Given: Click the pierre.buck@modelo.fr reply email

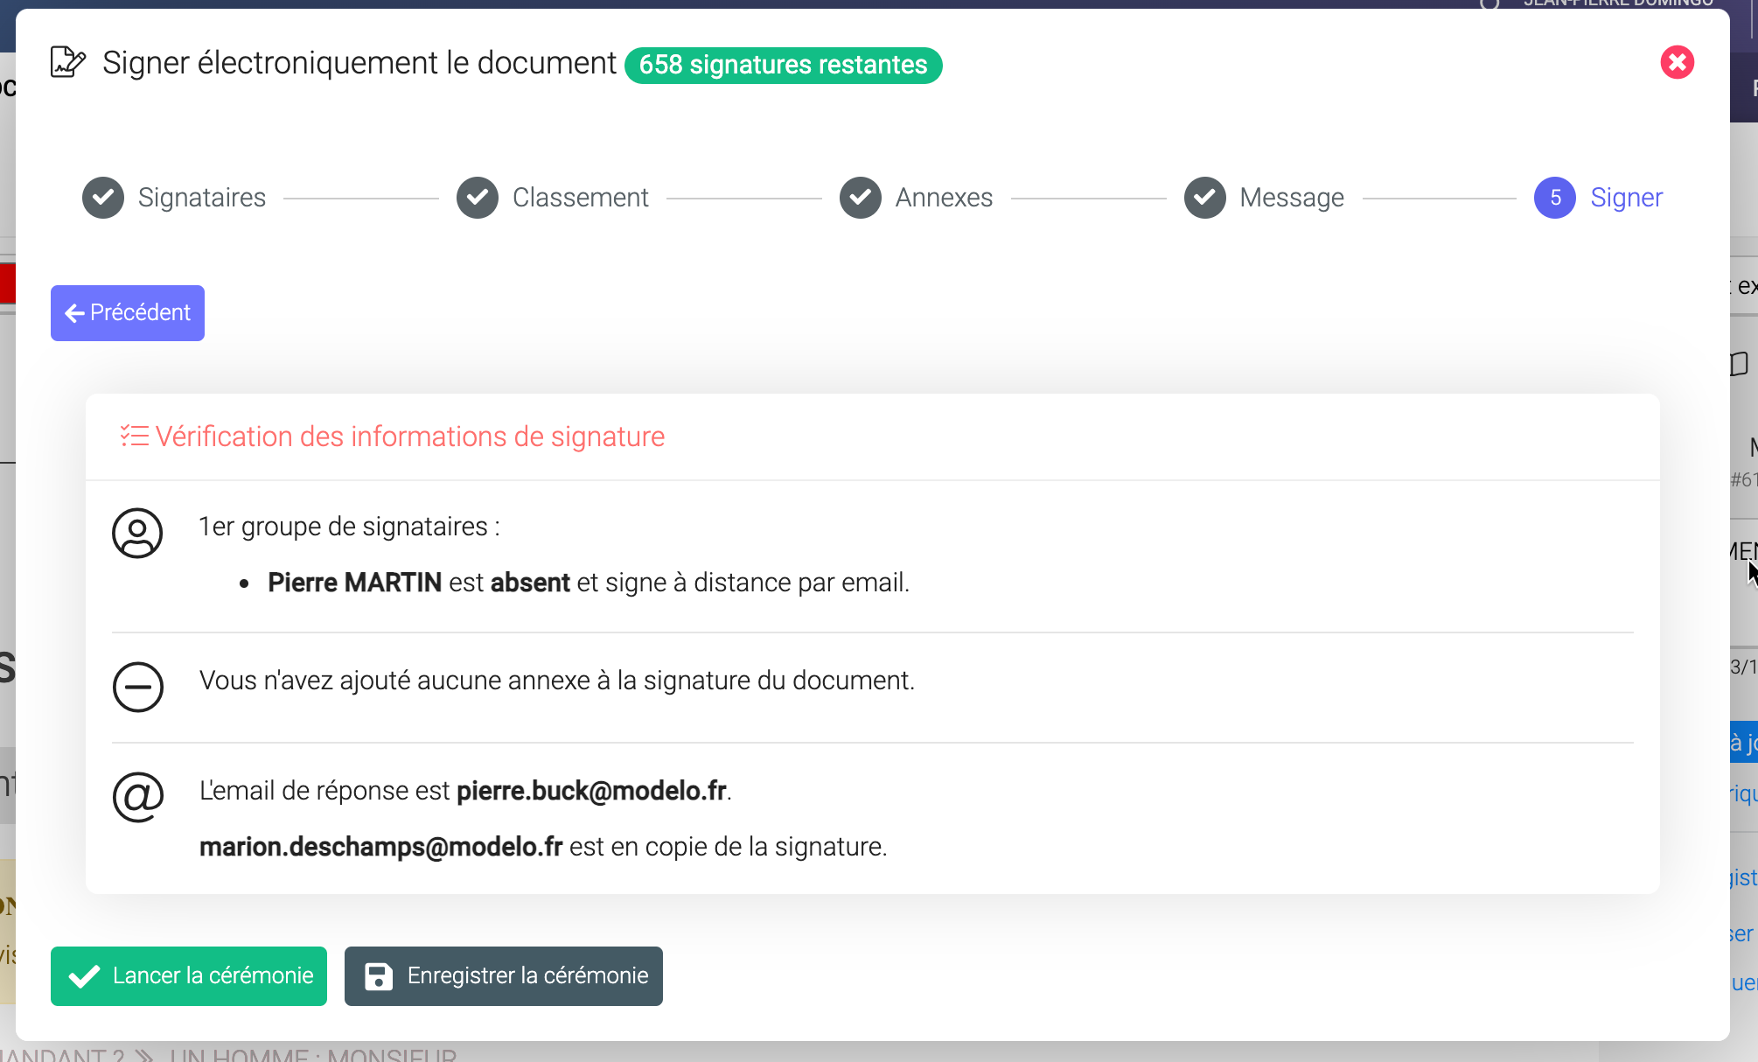Looking at the screenshot, I should click(x=592, y=791).
